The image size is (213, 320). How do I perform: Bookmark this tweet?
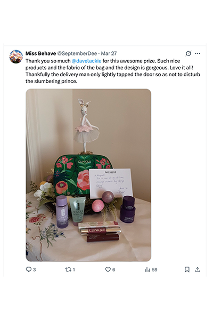tap(187, 269)
